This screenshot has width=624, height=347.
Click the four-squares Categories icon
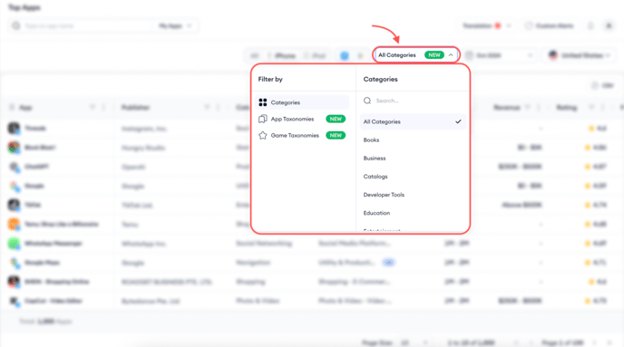click(263, 102)
